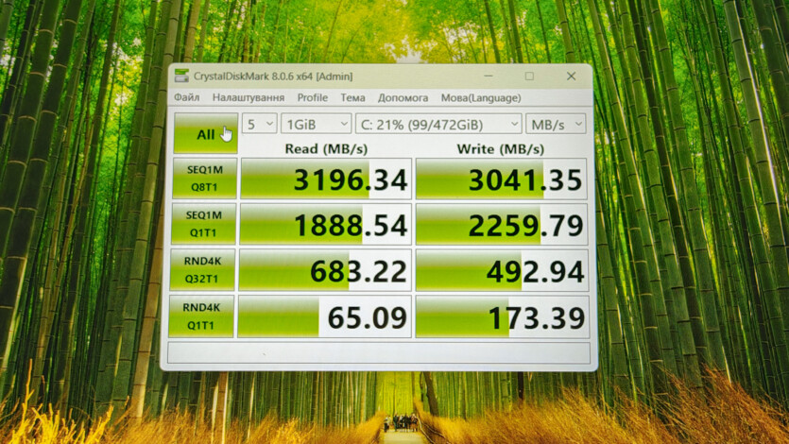Maximize the CrystalDiskMark window
Viewport: 789px width, 444px height.
[x=529, y=76]
